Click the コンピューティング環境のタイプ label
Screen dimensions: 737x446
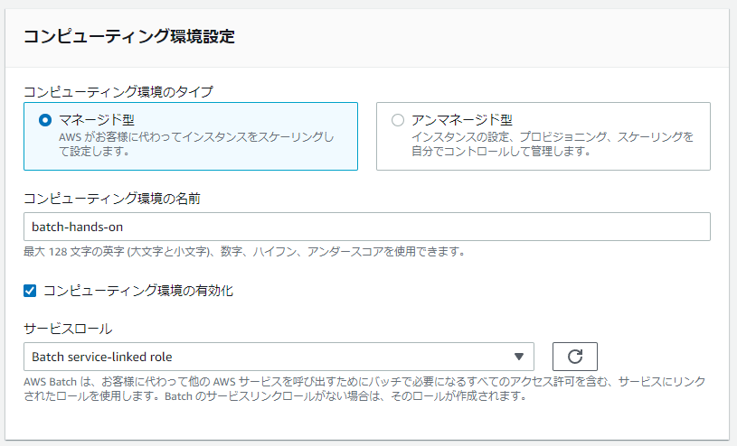coord(118,91)
